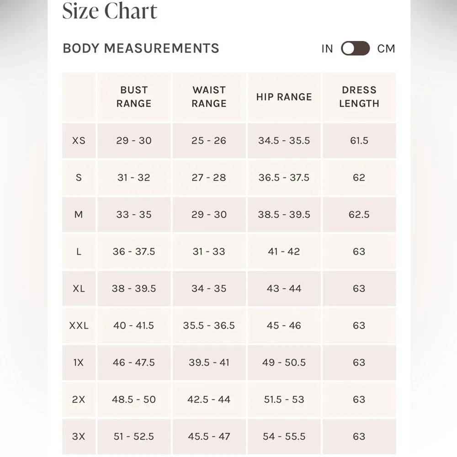Screen dimensions: 457x457
Task: Select the Body Measurements section title
Action: tap(141, 48)
